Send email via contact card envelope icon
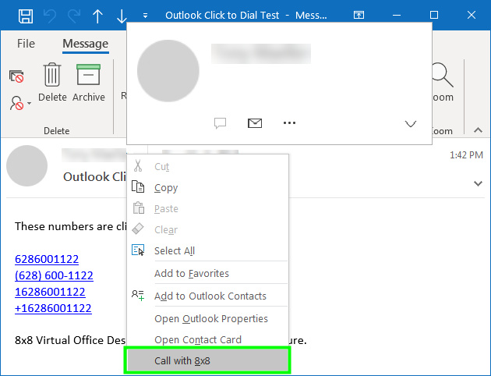This screenshot has height=376, width=491. click(255, 123)
